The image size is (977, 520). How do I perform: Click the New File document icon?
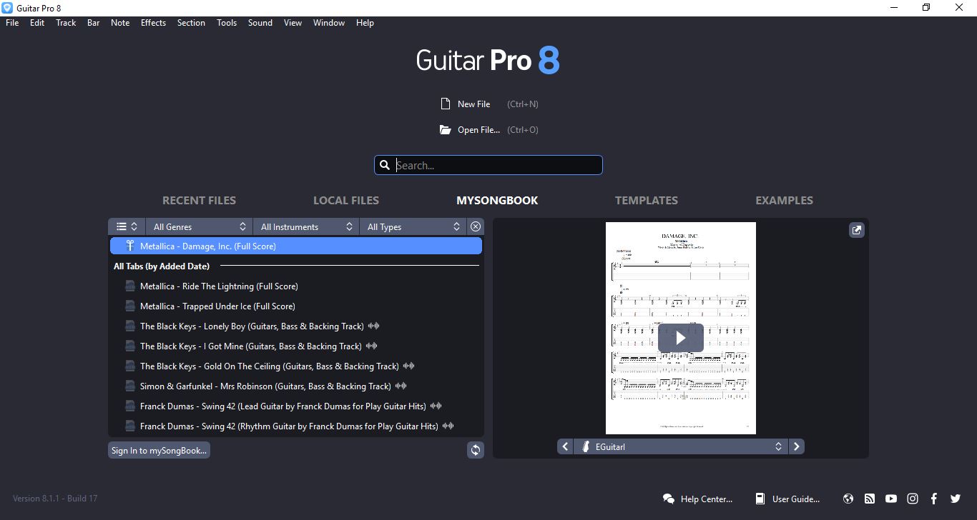[446, 104]
